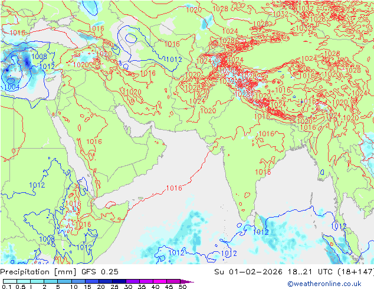Click the 'Precipitation [mm]' title text

(x=38, y=272)
